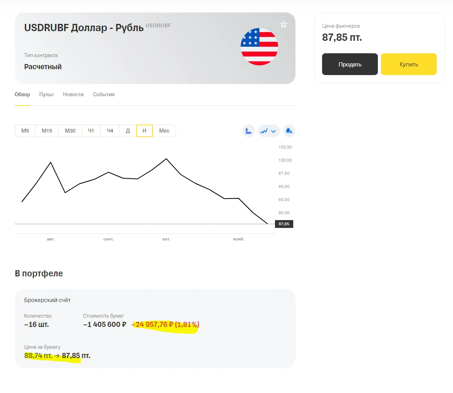Image resolution: width=453 pixels, height=393 pixels.
Task: Select the M5 timeframe
Action: [x=25, y=131]
